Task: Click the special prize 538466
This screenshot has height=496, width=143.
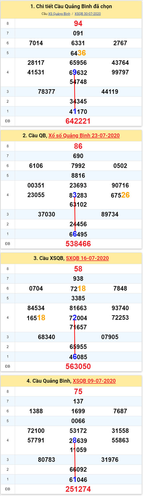Action: point(78,244)
